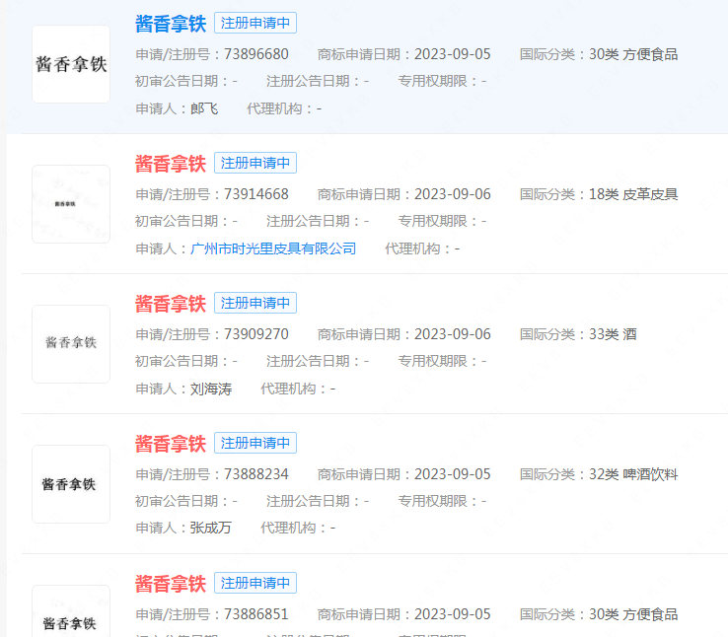Screen dimensions: 728x637
Task: Click 30类 方便食品 in record 73886851
Action: tap(633, 614)
